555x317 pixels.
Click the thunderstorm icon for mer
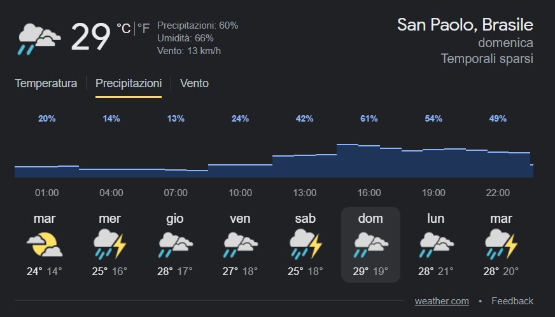(x=110, y=244)
